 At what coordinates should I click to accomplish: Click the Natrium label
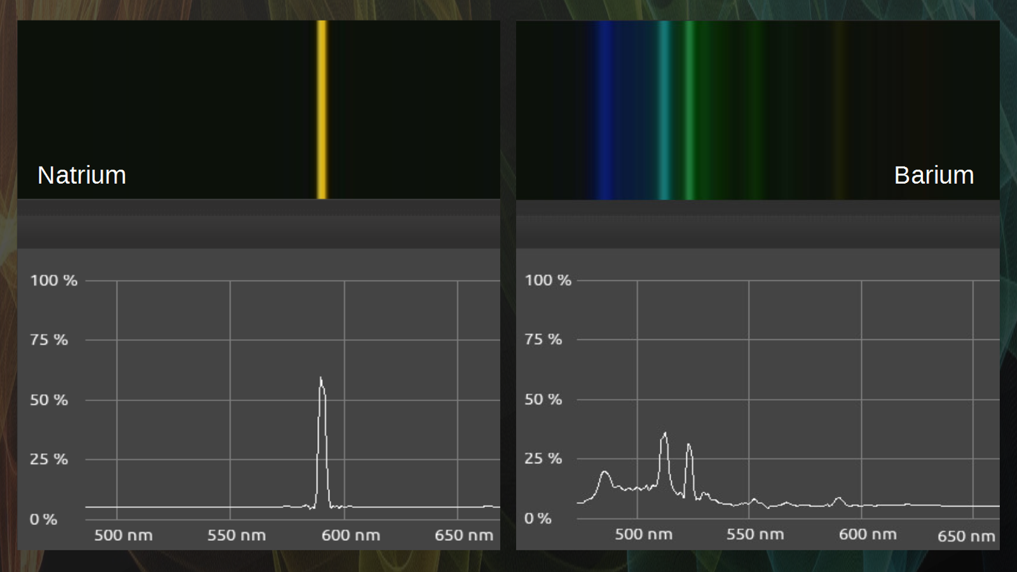[x=82, y=175]
